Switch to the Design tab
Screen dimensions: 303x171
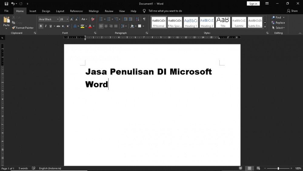[46, 11]
